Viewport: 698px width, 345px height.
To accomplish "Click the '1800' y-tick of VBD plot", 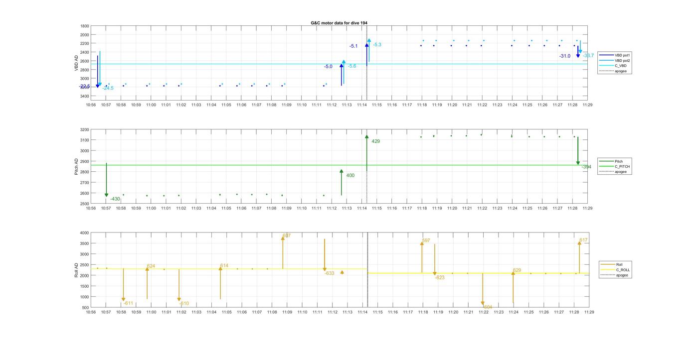I will coord(85,26).
